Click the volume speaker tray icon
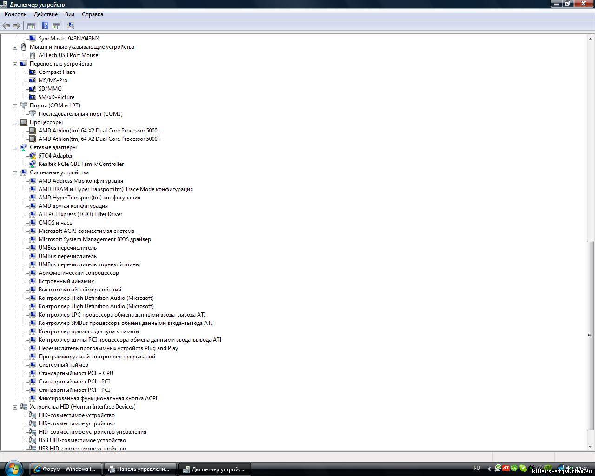Screen dimensions: 595x476 [x=570, y=468]
